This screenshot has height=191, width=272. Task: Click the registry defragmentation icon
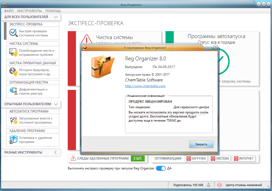point(14,91)
